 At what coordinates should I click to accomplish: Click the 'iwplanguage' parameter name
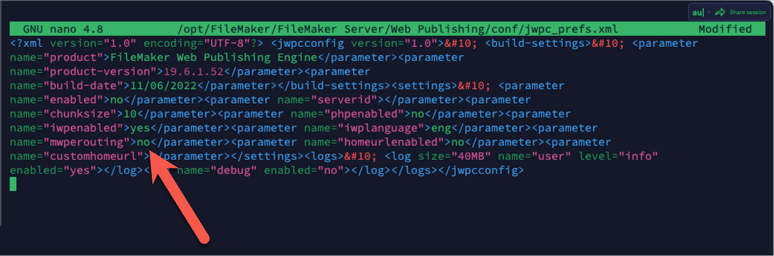pos(381,128)
